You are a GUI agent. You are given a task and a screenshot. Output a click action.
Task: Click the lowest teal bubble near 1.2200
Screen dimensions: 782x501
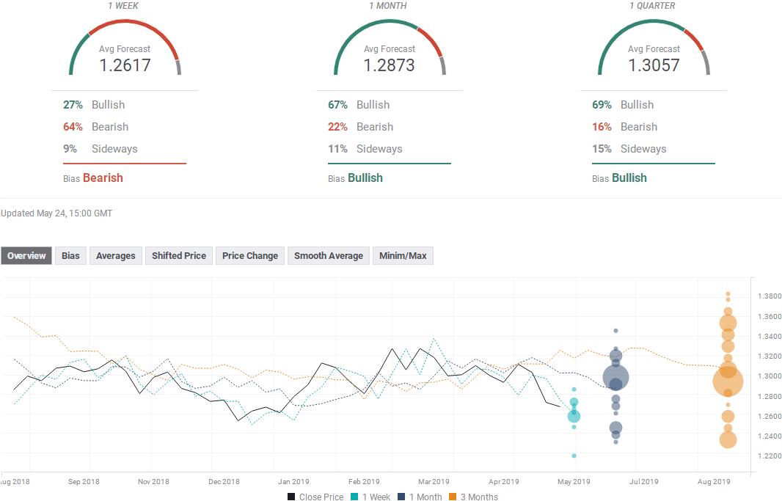coord(574,456)
